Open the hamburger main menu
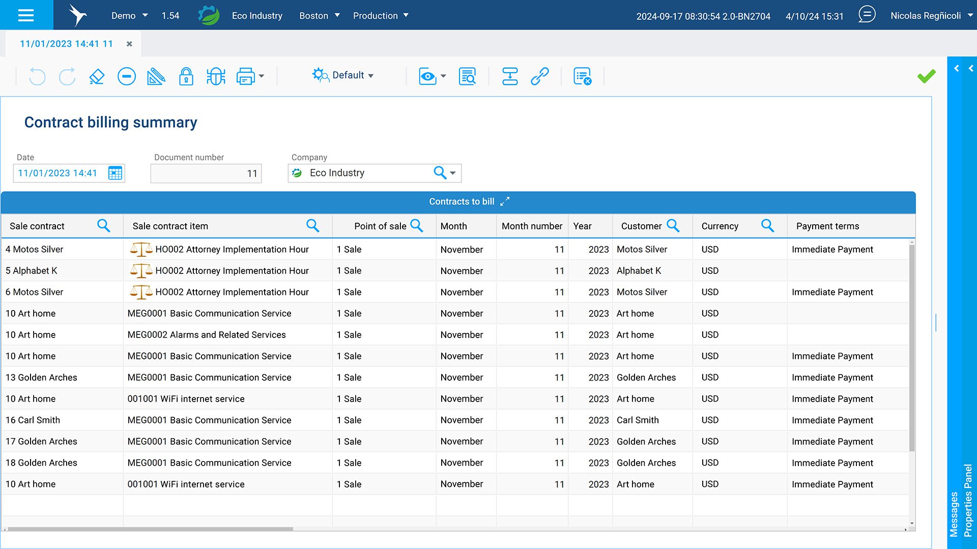 (26, 15)
